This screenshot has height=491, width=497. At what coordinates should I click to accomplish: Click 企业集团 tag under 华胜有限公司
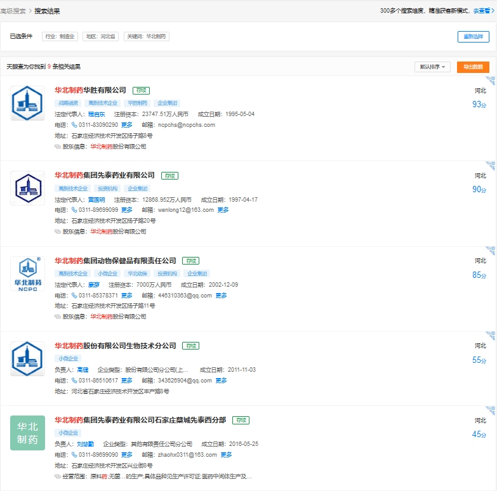[167, 103]
